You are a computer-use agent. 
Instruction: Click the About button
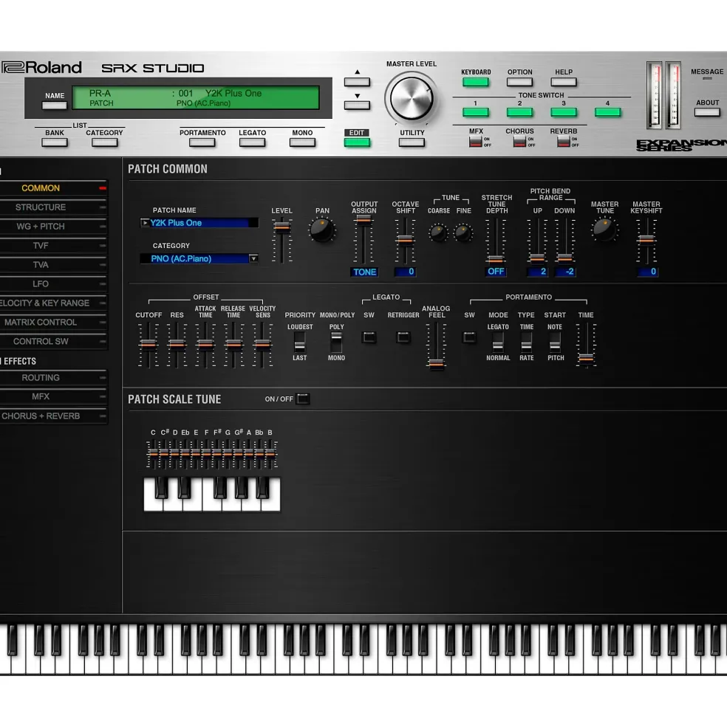[x=707, y=112]
